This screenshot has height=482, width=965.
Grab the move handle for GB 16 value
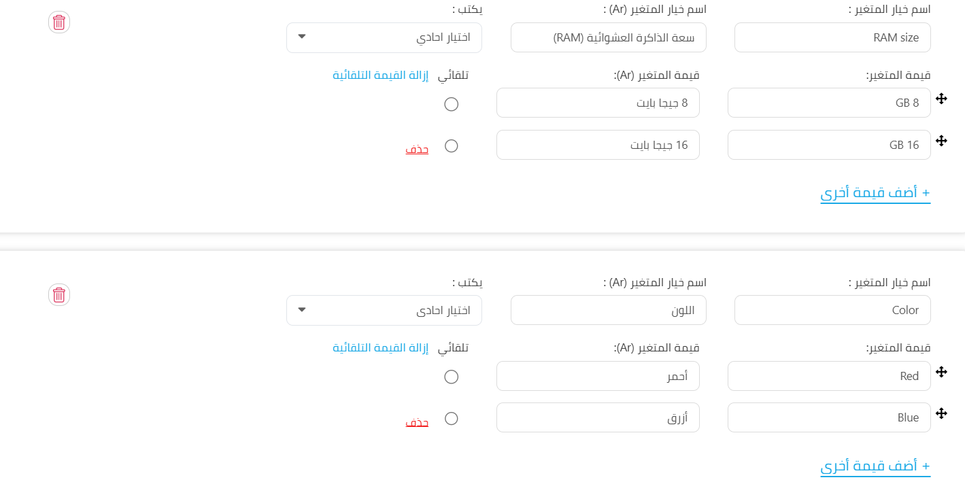point(941,141)
